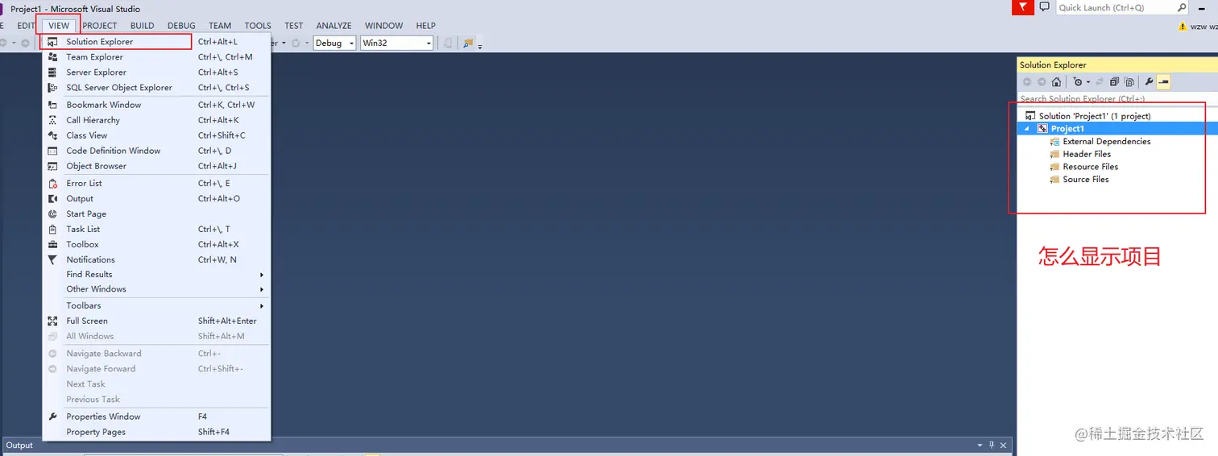The image size is (1218, 456).
Task: Click the yellow warning icon beside wzw
Action: (1183, 27)
